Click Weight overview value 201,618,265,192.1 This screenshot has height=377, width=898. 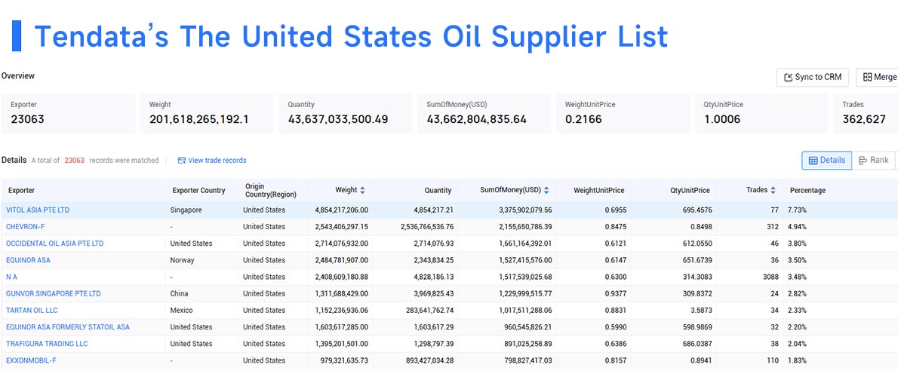tap(198, 120)
